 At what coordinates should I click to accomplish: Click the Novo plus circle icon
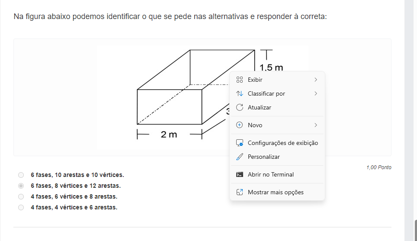coord(240,125)
